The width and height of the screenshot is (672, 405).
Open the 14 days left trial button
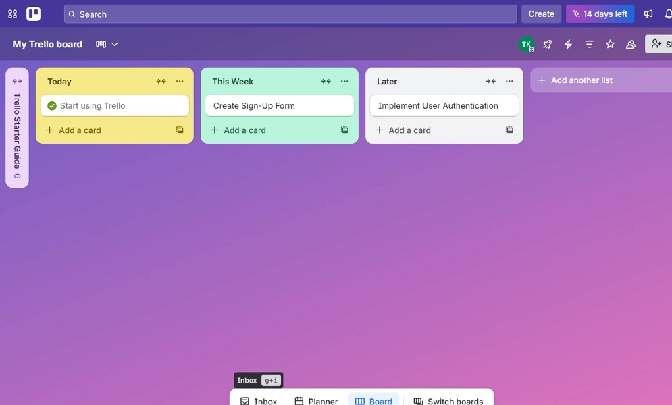coord(600,14)
